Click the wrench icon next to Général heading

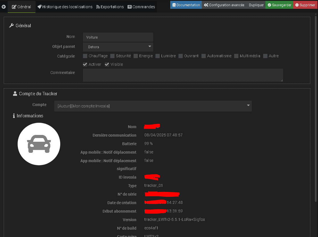tap(11, 26)
